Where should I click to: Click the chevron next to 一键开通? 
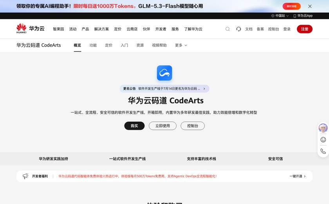(305, 176)
